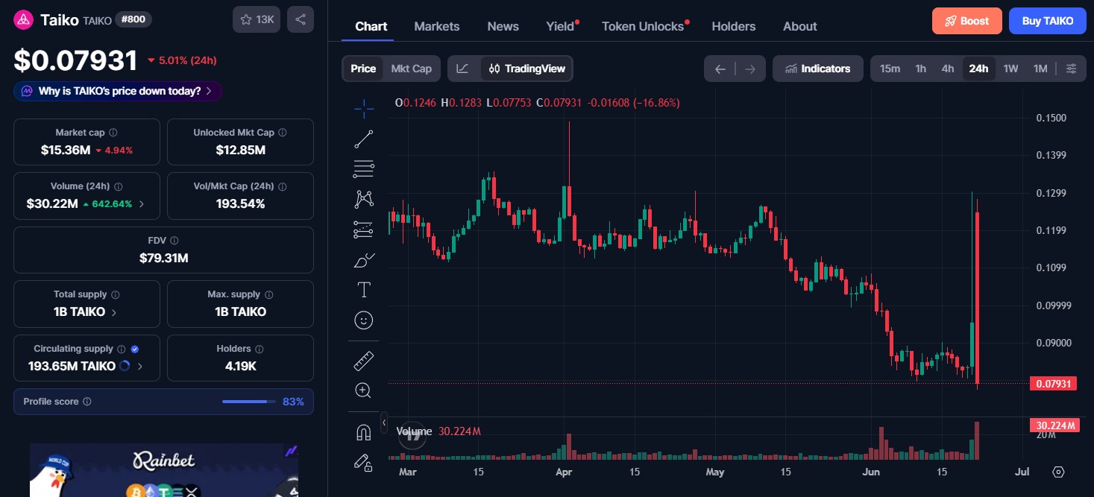Click the Profile score progress bar

tap(248, 402)
